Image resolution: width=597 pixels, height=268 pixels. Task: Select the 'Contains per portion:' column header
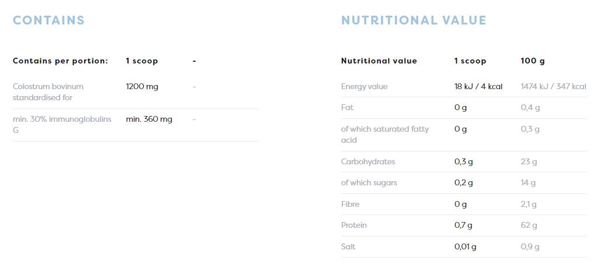click(x=60, y=61)
